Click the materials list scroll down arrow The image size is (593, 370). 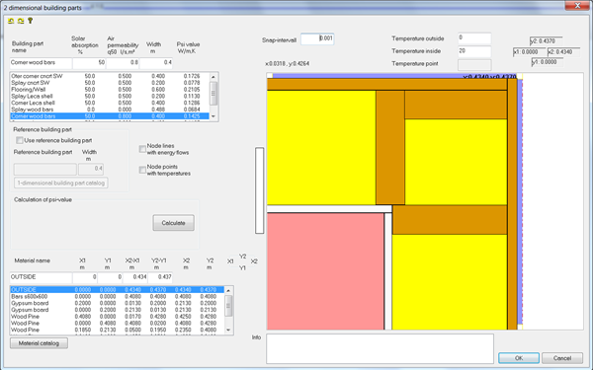[x=228, y=330]
